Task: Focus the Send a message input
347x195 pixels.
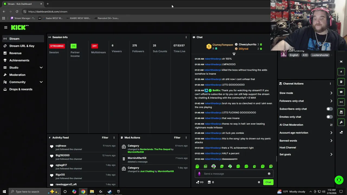Action: pyautogui.click(x=234, y=174)
